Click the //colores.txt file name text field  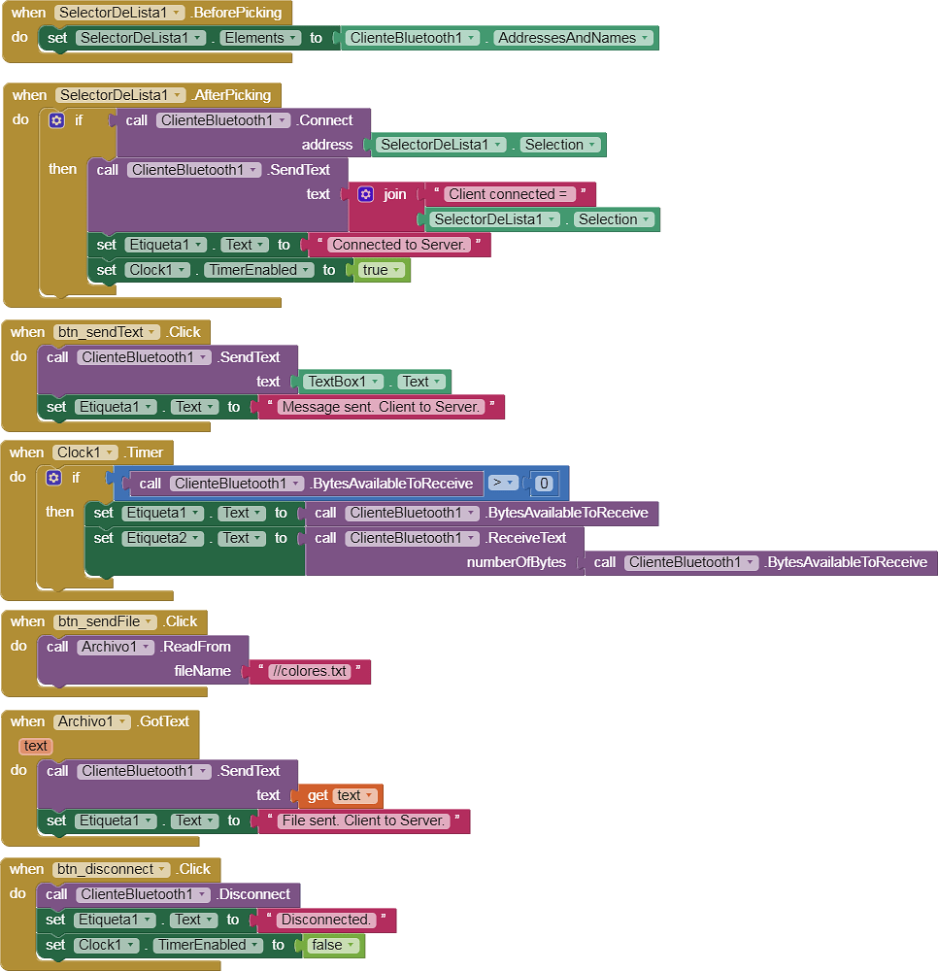coord(310,671)
